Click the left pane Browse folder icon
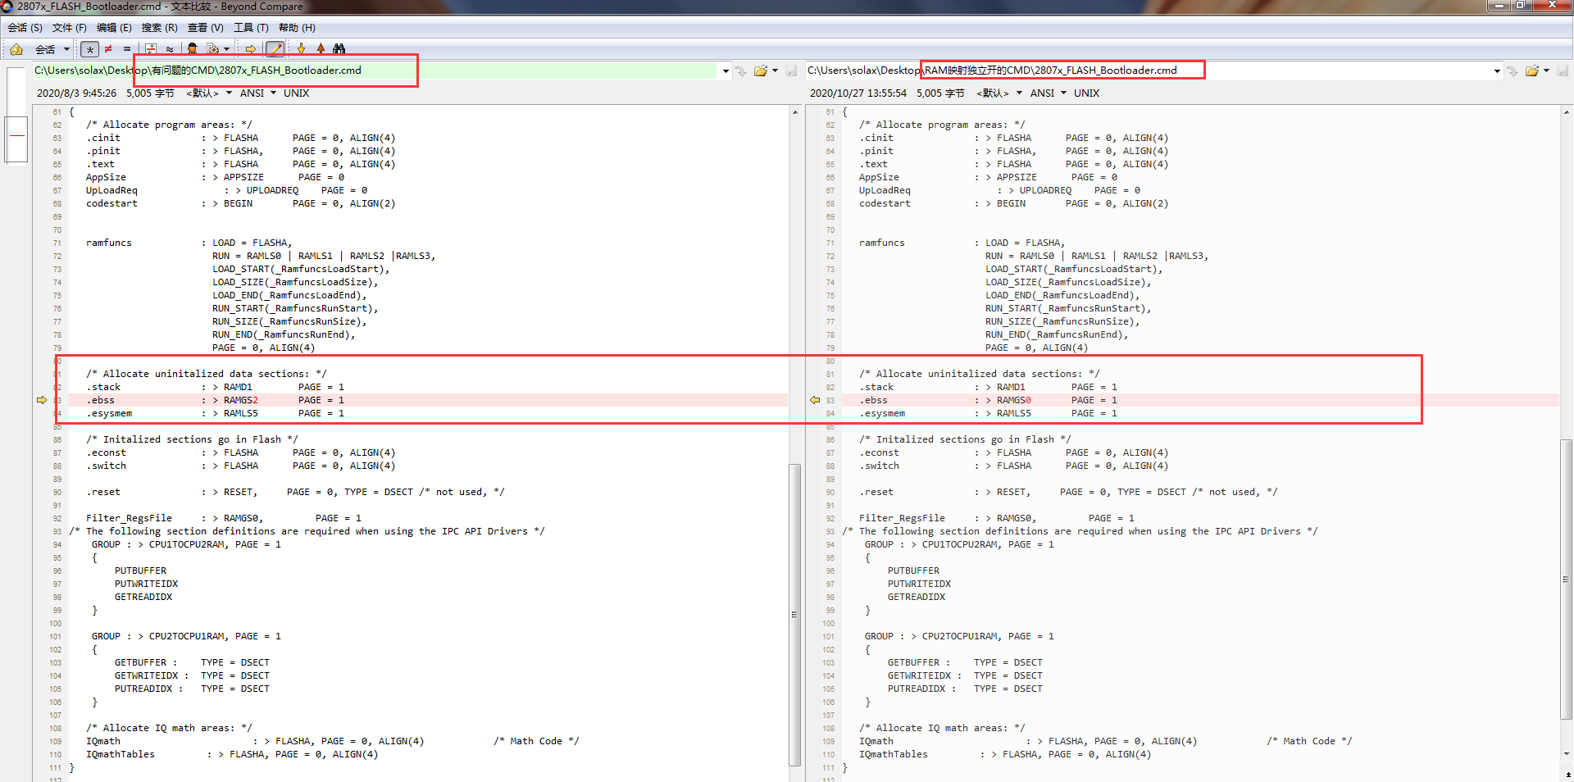 (761, 71)
